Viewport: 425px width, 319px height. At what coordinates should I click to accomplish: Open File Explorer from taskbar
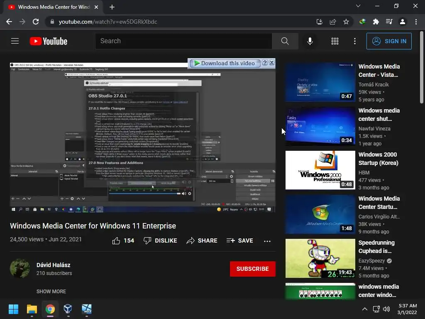point(32,309)
